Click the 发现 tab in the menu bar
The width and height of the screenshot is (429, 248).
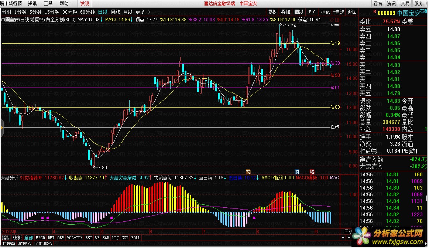click(85, 3)
